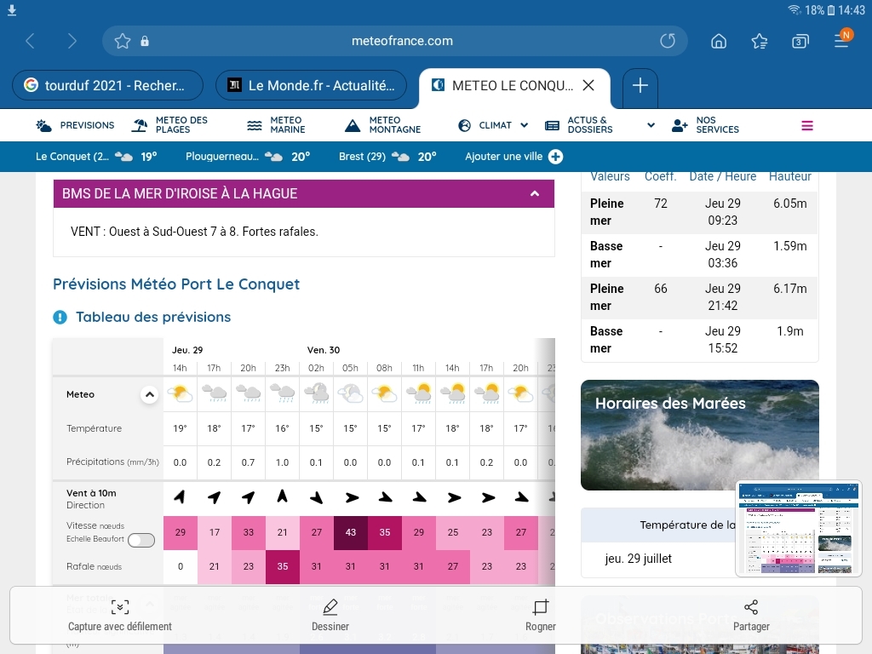Click the meteofrance.com address bar
The width and height of the screenshot is (872, 654).
[402, 41]
